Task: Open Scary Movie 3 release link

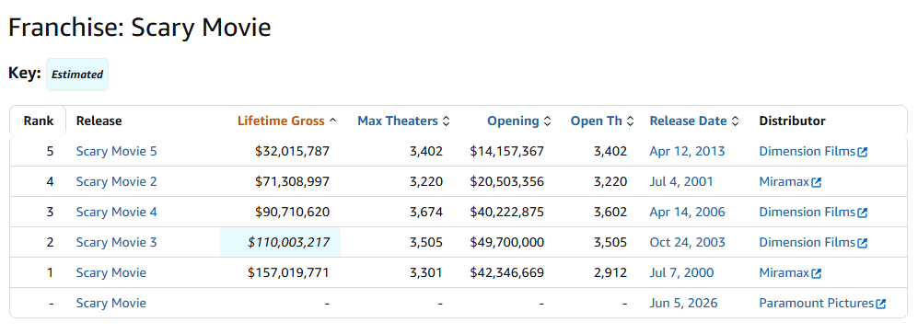Action: (117, 242)
